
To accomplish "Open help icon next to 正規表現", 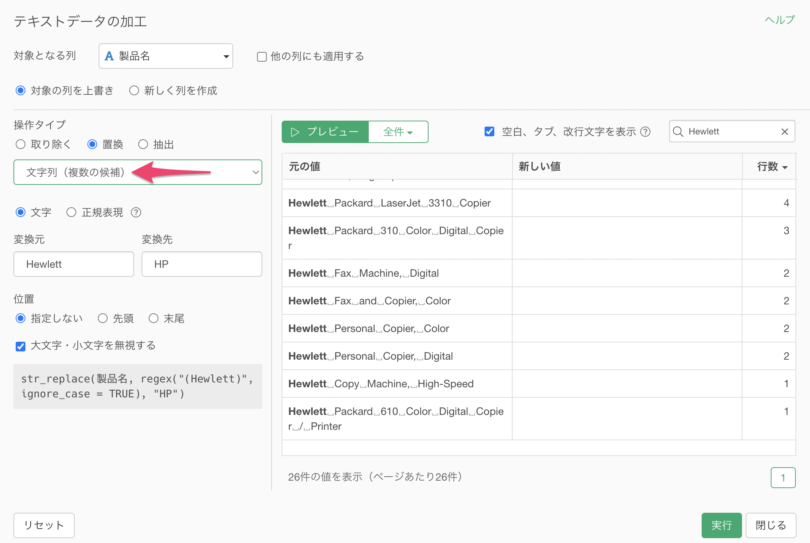I will [136, 212].
